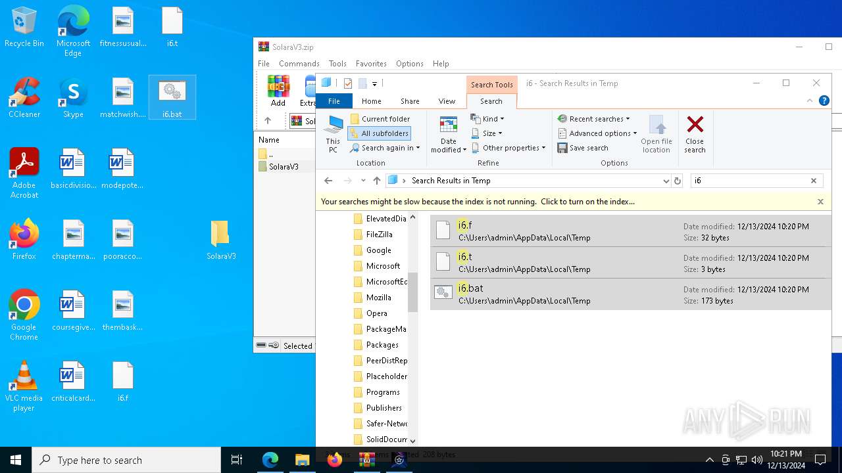842x473 pixels.
Task: Expand the address bar history dropdown
Action: [666, 181]
